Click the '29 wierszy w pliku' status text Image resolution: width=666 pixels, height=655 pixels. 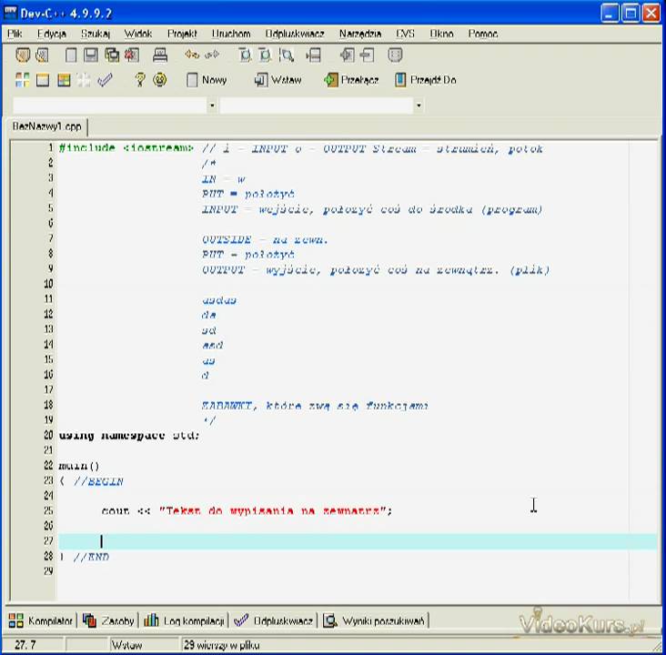[x=221, y=645]
